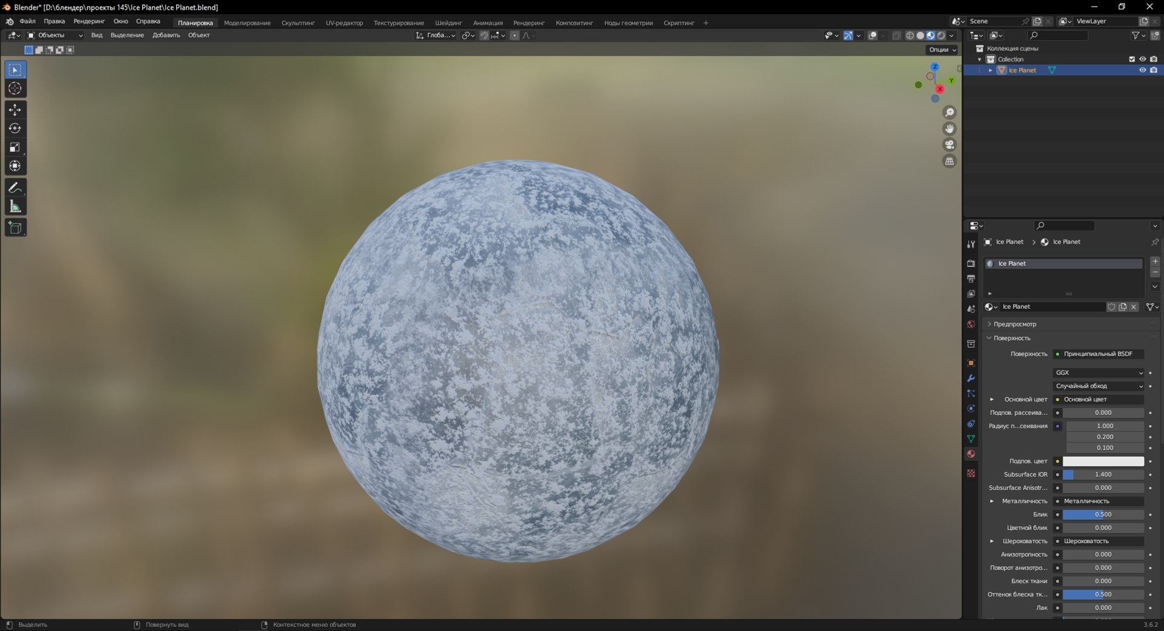This screenshot has width=1164, height=631.
Task: Toggle Collection viewport visibility eye
Action: [x=1143, y=59]
